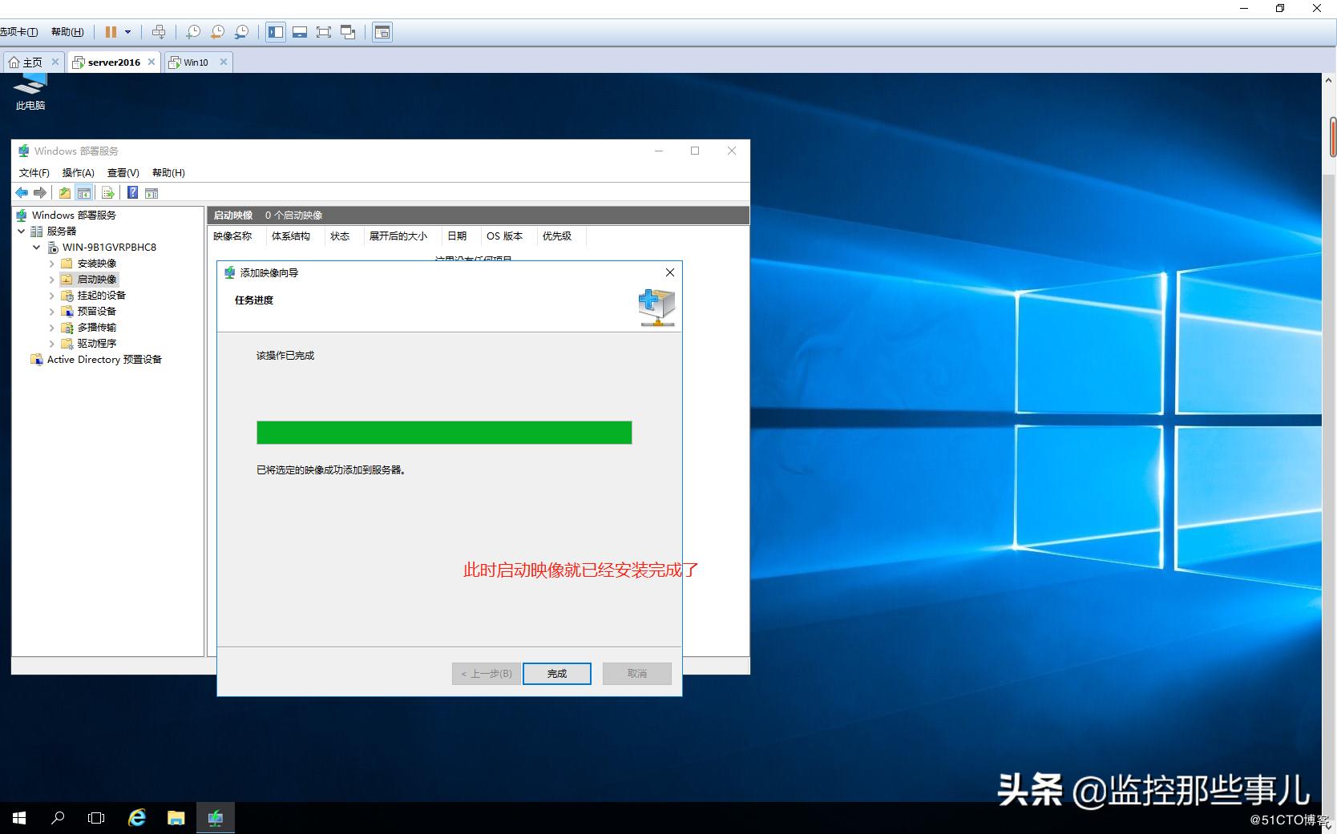Screen dimensions: 1337x834
Task: Open File Explorer from the taskbar
Action: 176,817
